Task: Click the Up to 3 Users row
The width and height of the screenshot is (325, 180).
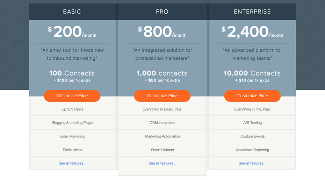Action: click(x=72, y=109)
